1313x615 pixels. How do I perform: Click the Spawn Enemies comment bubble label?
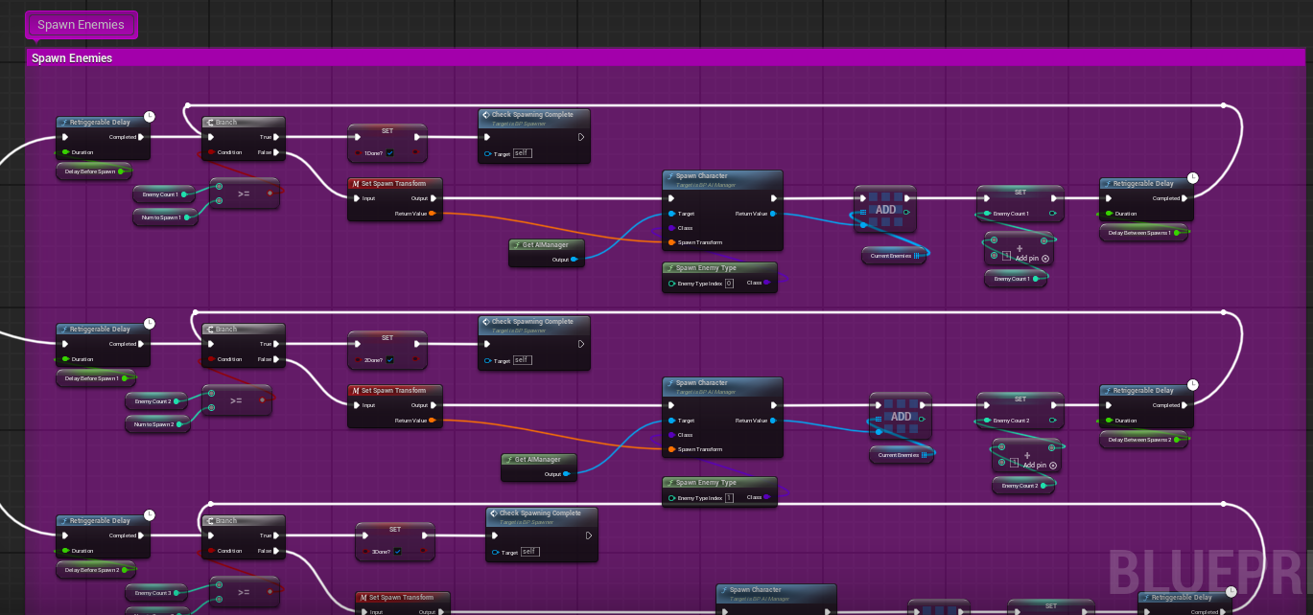coord(81,25)
